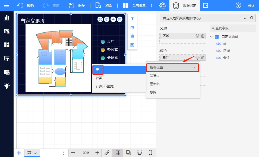259x157 pixels.
Task: Expand the 聚合运算 submenu
Action: pyautogui.click(x=172, y=67)
